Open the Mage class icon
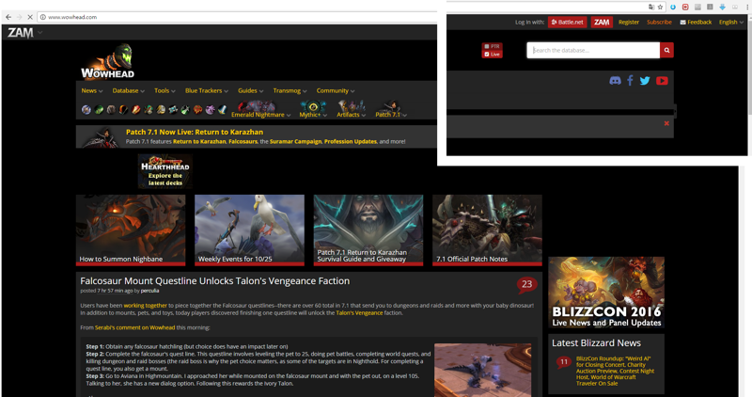Screen dimensions: 752x397 [x=136, y=110]
